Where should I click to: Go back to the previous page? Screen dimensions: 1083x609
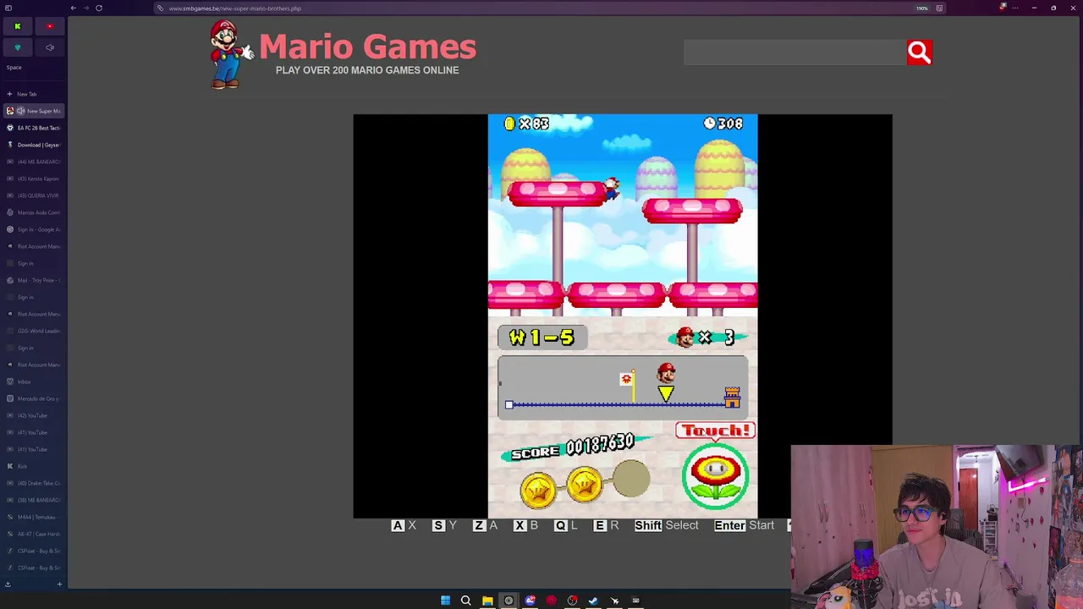(74, 8)
